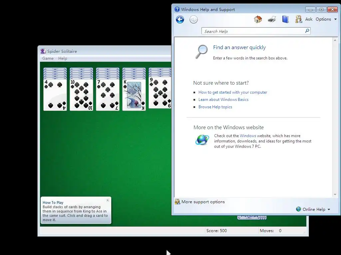
Task: Select the 9 of spades card
Action: point(160,93)
